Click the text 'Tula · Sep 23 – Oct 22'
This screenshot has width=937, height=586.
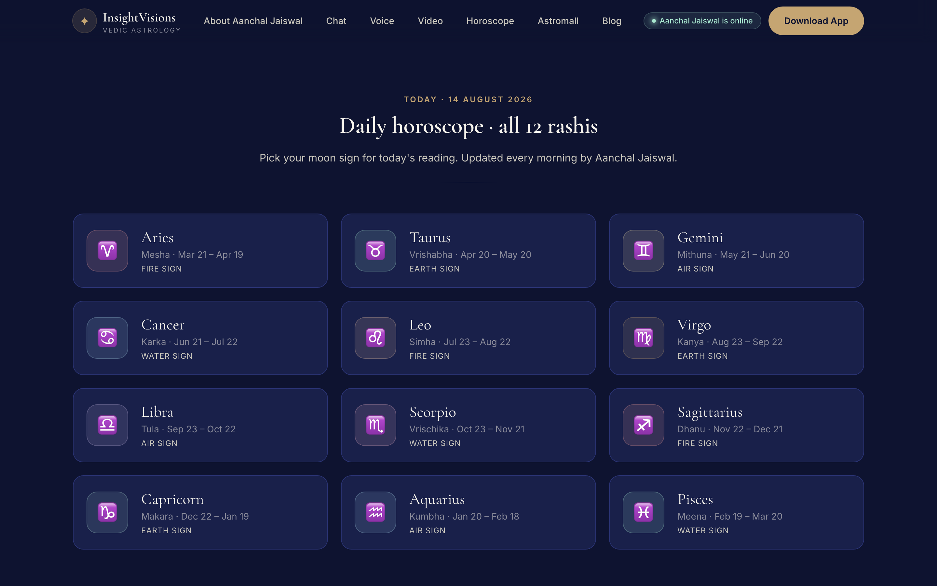[x=188, y=429]
